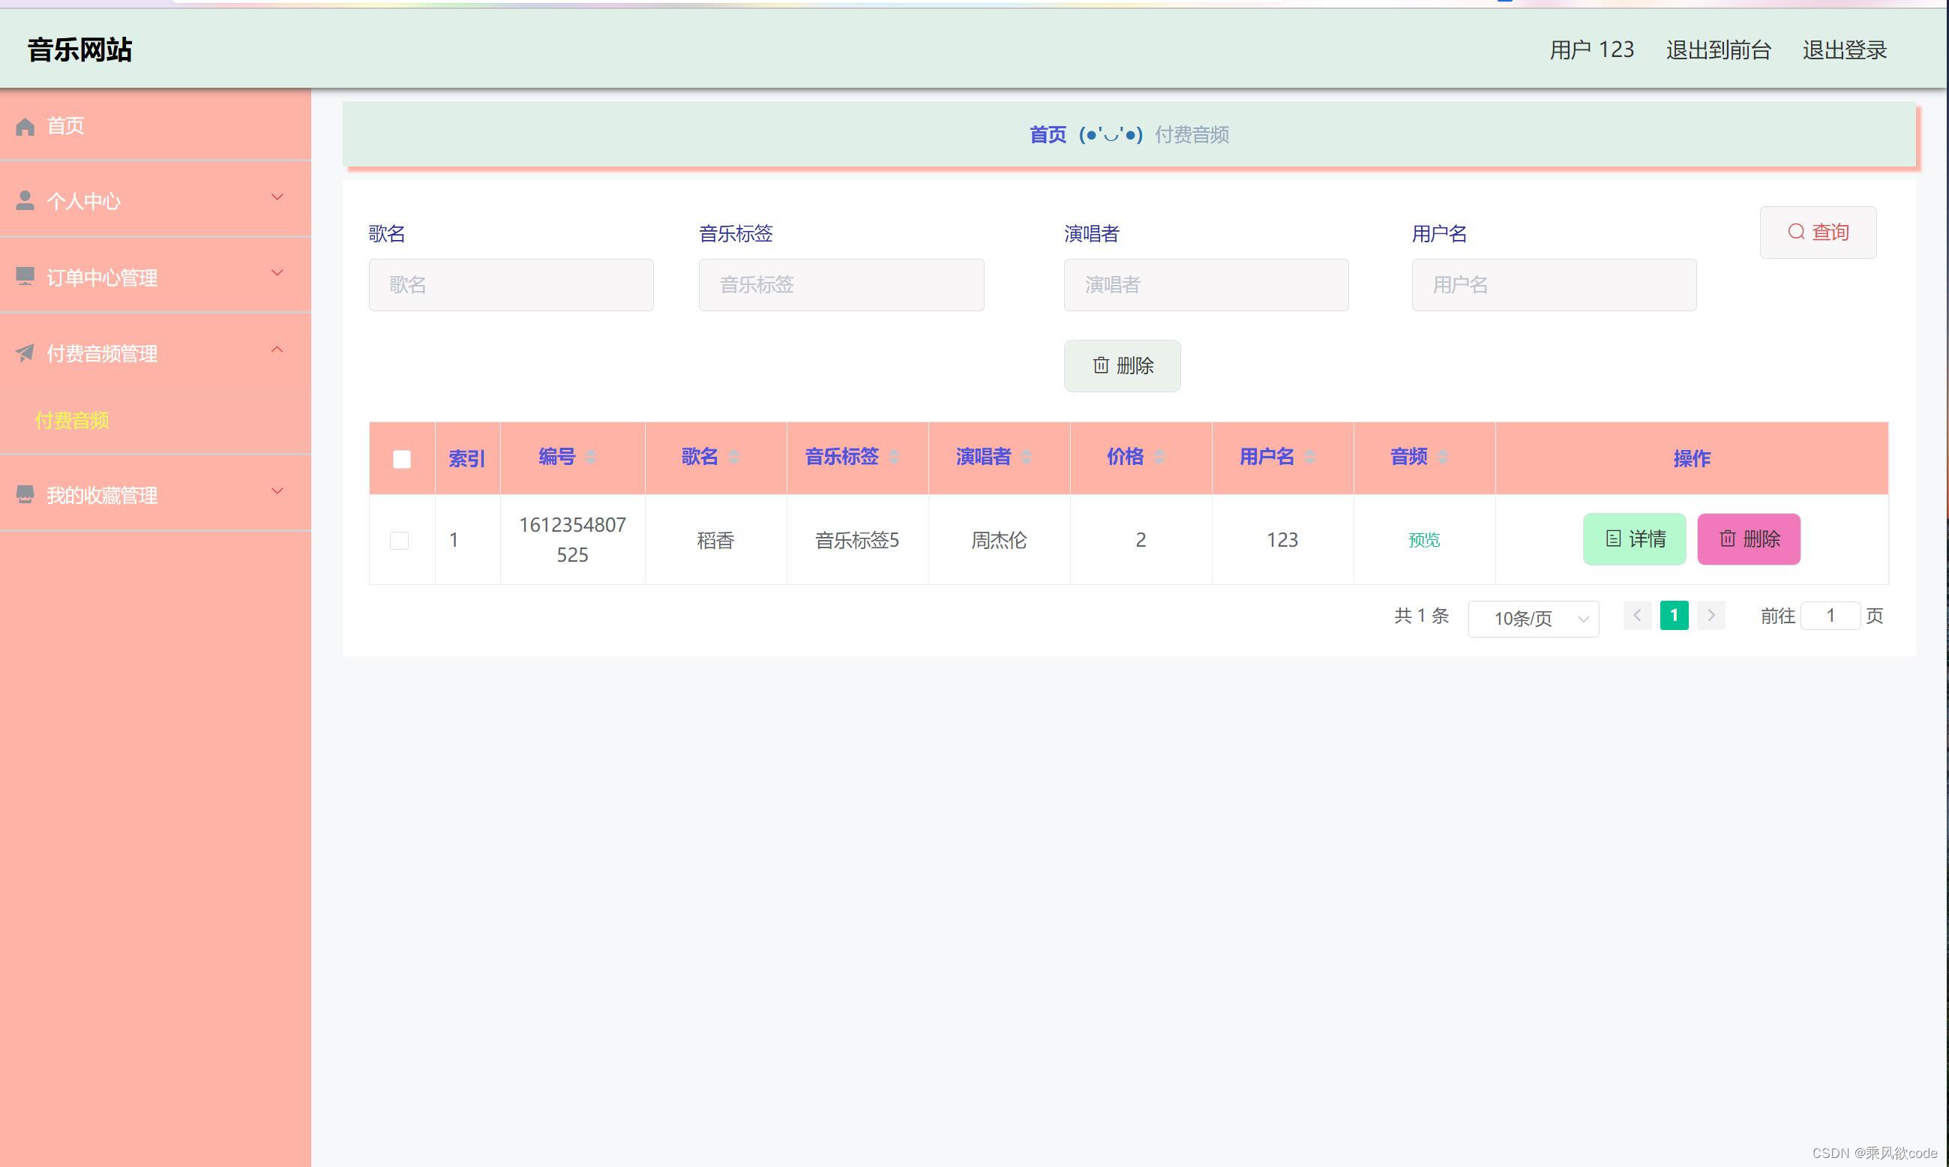Collapse the 付费音频管理 sidebar menu
This screenshot has width=1949, height=1167.
coord(277,349)
